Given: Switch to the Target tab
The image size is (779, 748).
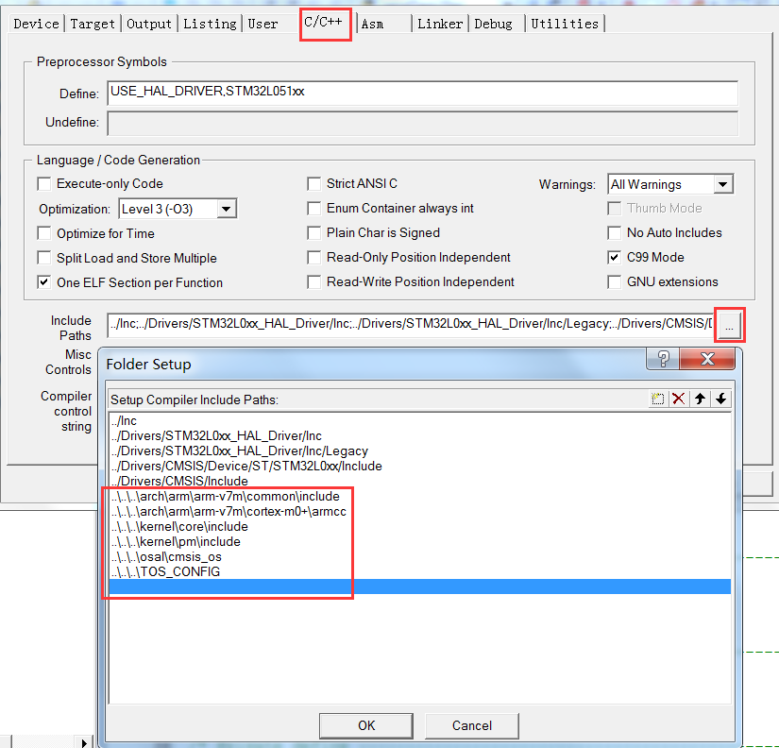Looking at the screenshot, I should [x=93, y=24].
